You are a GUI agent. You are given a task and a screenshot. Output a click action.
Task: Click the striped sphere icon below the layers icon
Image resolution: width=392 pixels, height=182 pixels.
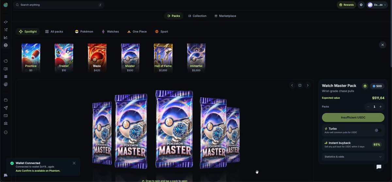pos(6,84)
